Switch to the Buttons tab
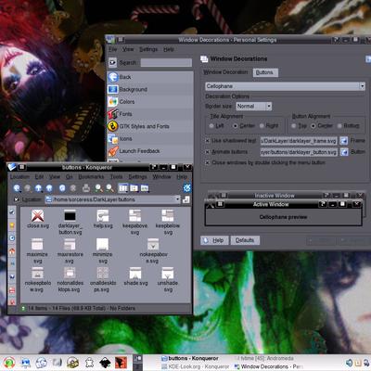The width and height of the screenshot is (371, 371). tap(265, 72)
